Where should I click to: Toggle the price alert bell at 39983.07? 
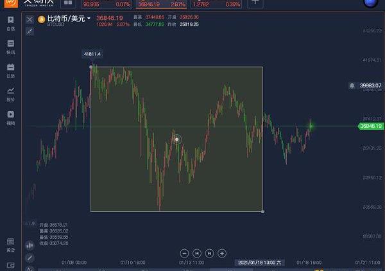(x=352, y=85)
